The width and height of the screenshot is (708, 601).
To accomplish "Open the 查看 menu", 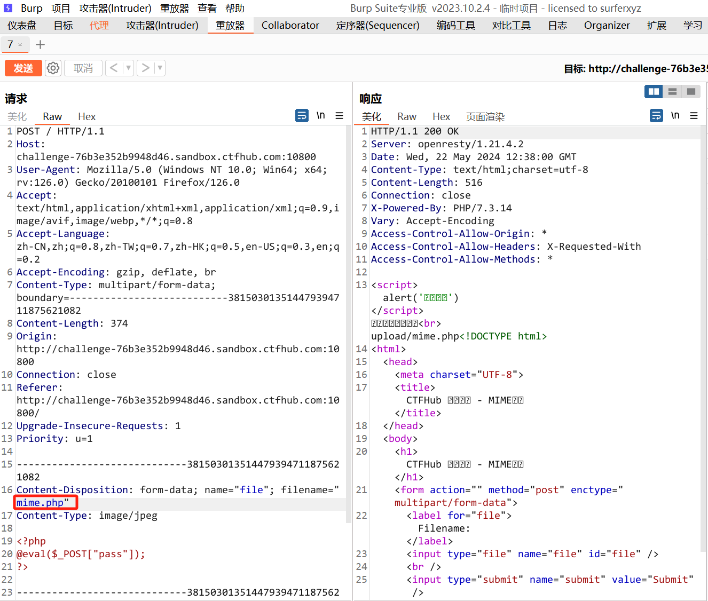I will pos(207,8).
